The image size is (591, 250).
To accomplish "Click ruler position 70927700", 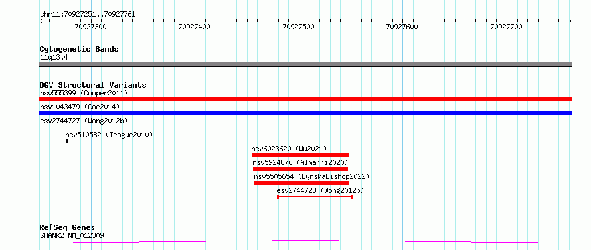I will coord(506,27).
